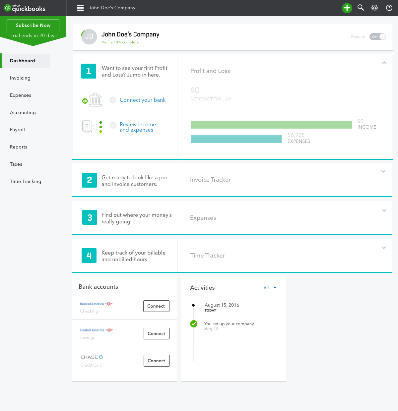Open Accounting in the sidebar
398x411 pixels.
click(x=23, y=112)
